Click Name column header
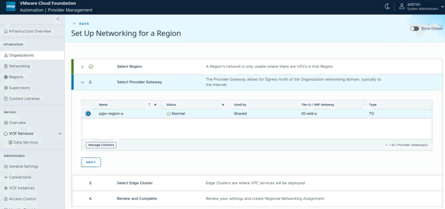Image resolution: width=445 pixels, height=209 pixels. coord(103,105)
